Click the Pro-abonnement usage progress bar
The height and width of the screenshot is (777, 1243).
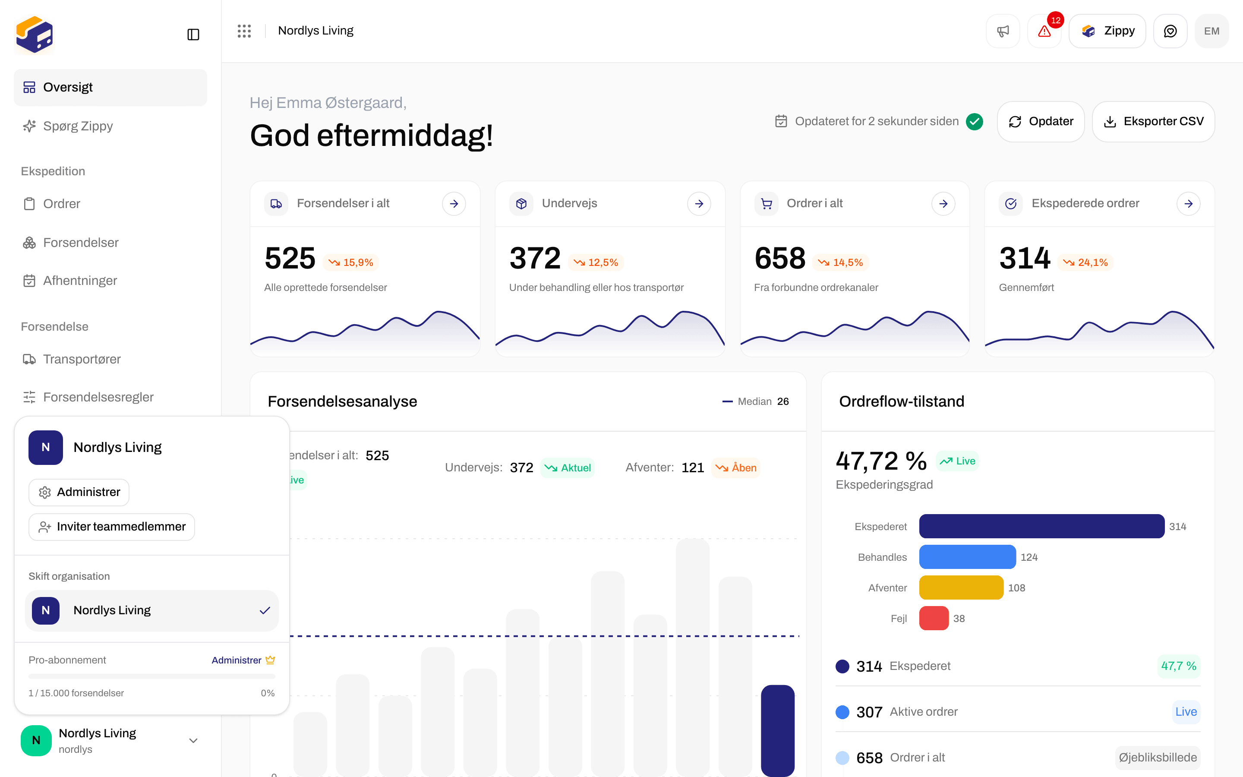coord(152,676)
